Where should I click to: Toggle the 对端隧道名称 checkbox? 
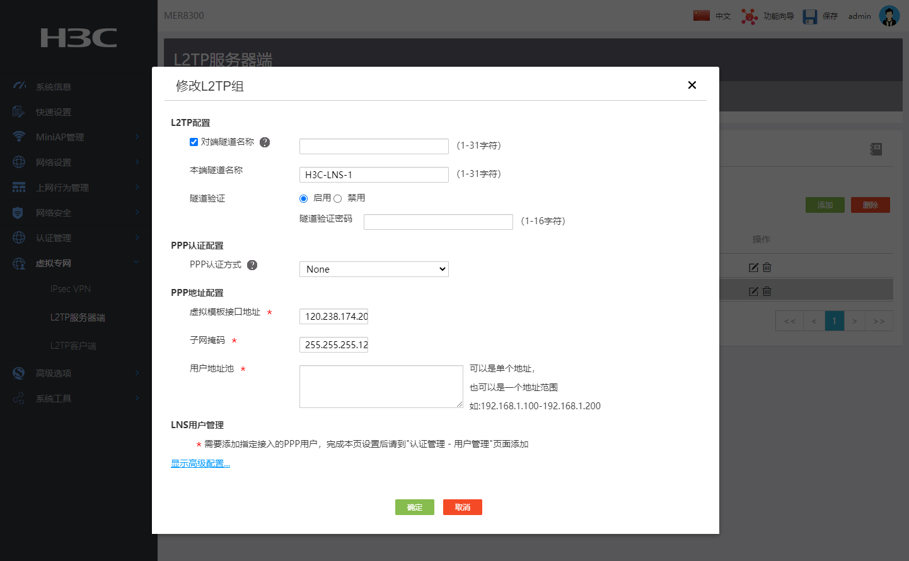coord(194,142)
